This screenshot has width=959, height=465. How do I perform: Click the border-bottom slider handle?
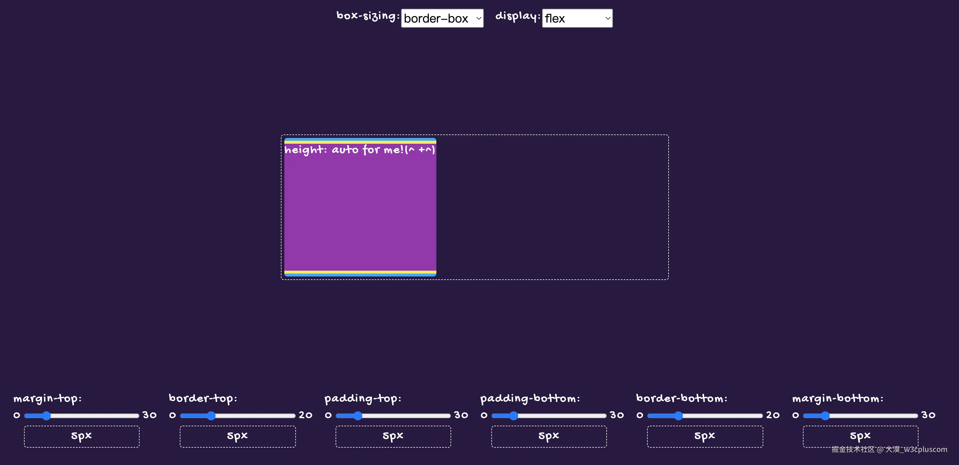pos(678,416)
